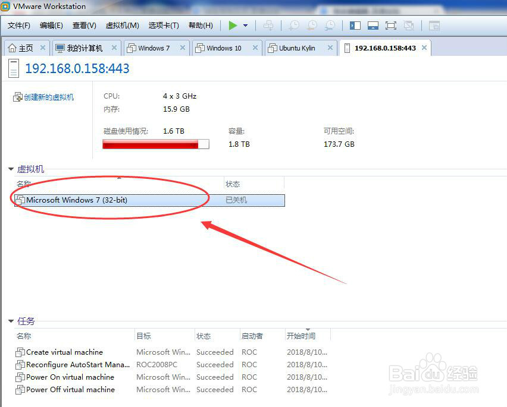The width and height of the screenshot is (507, 407).
Task: Open the 虚拟机(M) menu
Action: (x=122, y=26)
